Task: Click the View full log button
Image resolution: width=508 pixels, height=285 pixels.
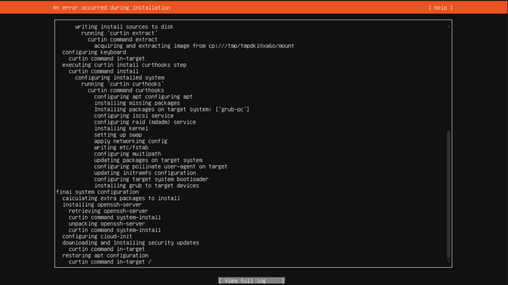Action: point(251,281)
